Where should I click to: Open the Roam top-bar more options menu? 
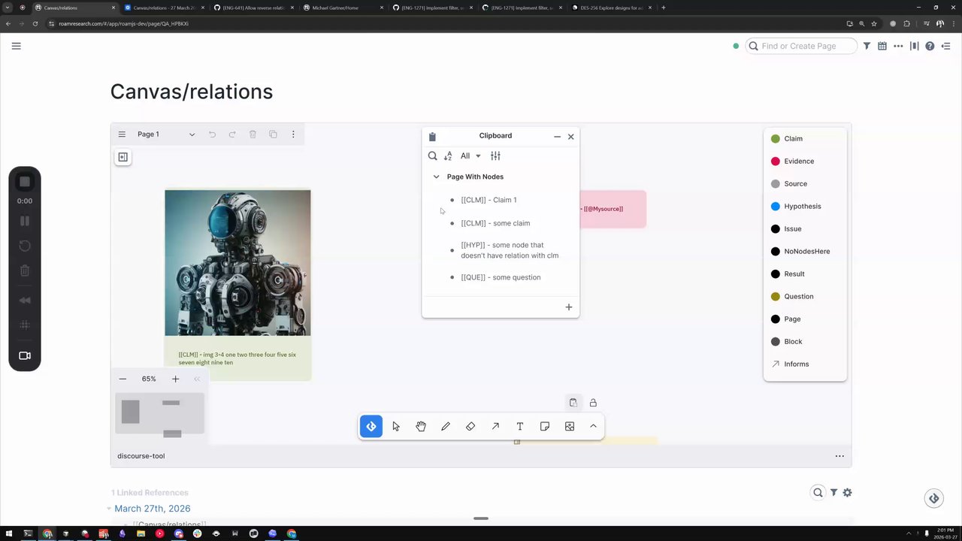898,46
